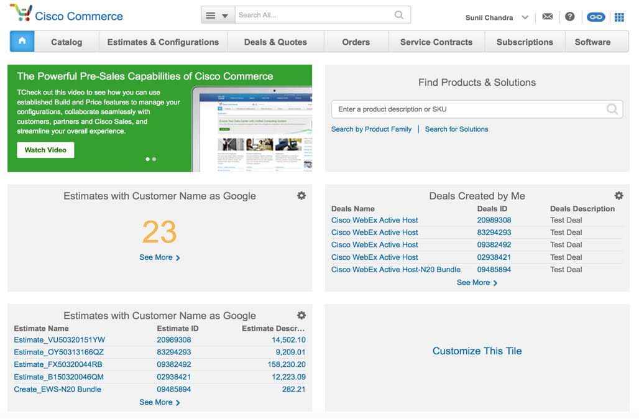Screen dimensions: 639x419
Task: Click the 158,230.20 estimate value
Action: [287, 364]
